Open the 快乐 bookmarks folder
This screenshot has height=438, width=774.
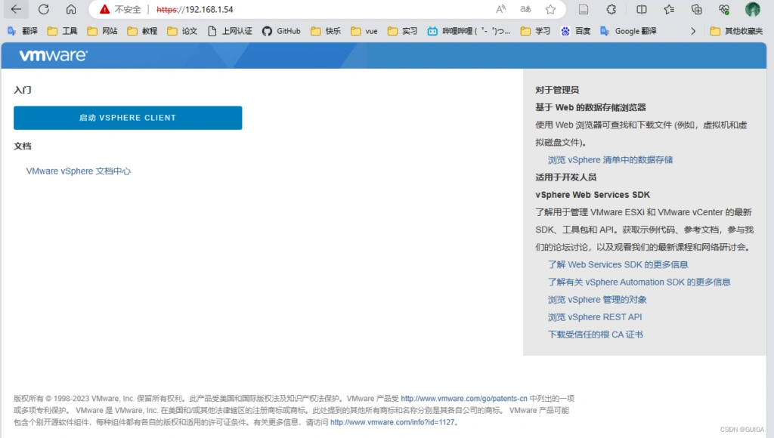[326, 31]
